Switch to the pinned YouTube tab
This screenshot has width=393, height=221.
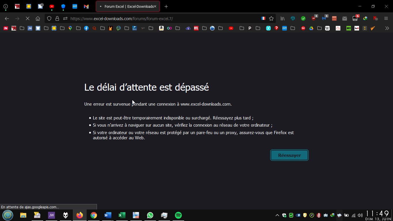pyautogui.click(x=52, y=6)
